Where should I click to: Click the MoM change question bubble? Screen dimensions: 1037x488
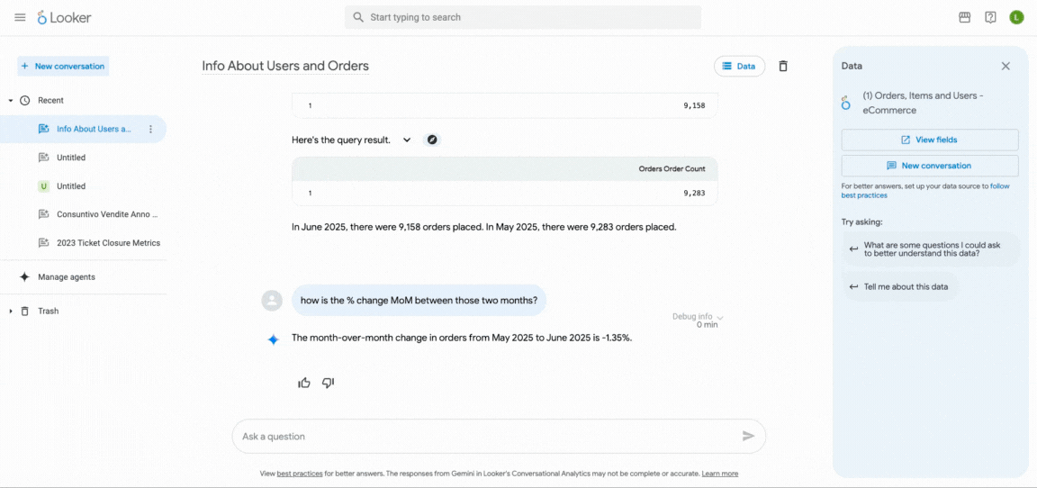click(419, 300)
